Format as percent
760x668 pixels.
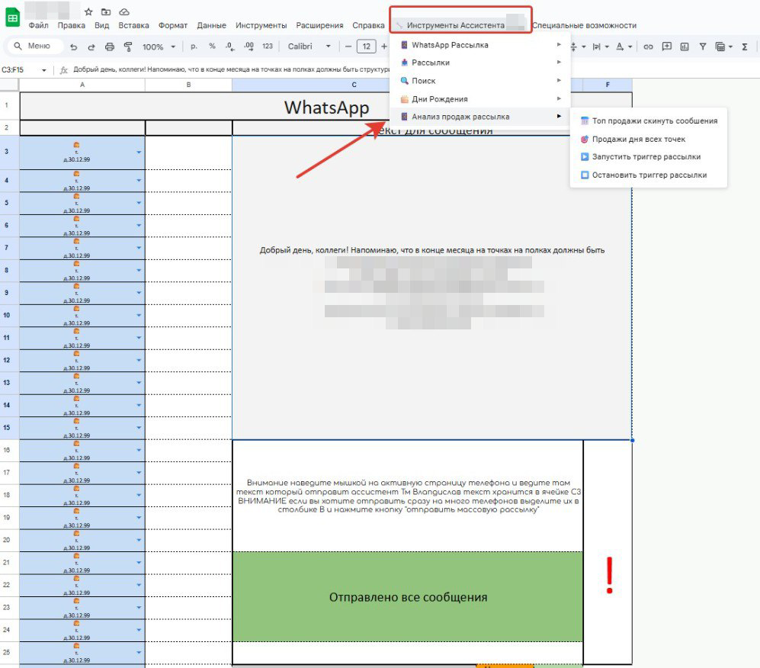(x=212, y=46)
